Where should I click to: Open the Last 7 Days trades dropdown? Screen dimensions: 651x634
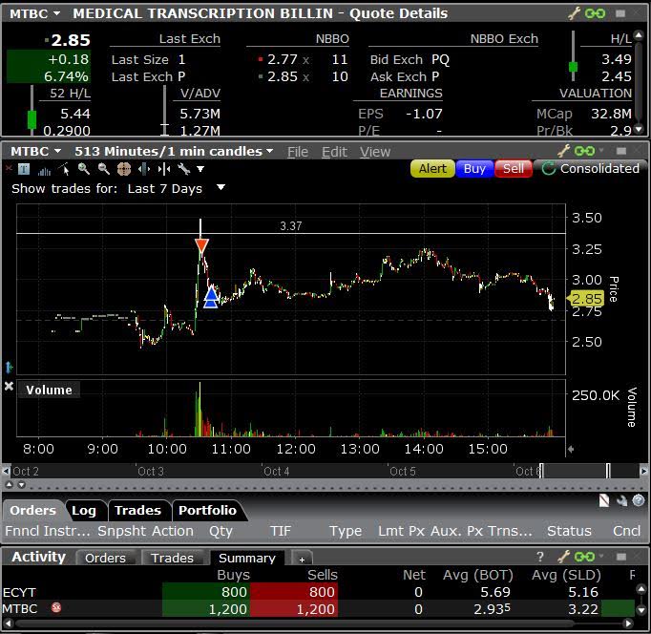coord(220,188)
